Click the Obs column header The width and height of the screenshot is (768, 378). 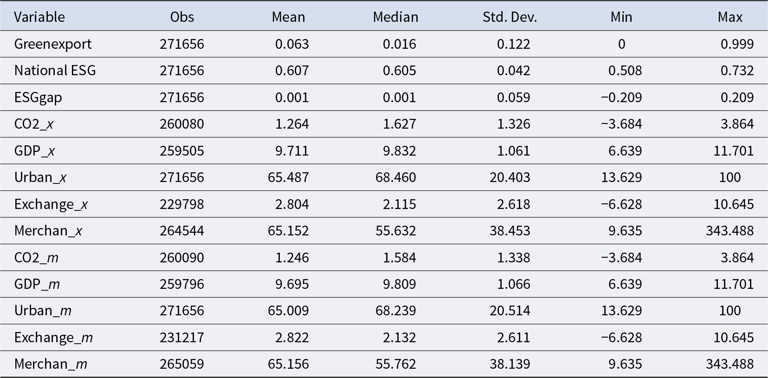pyautogui.click(x=182, y=17)
